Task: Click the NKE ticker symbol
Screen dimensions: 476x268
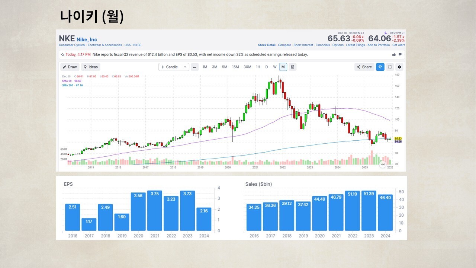Action: (67, 39)
